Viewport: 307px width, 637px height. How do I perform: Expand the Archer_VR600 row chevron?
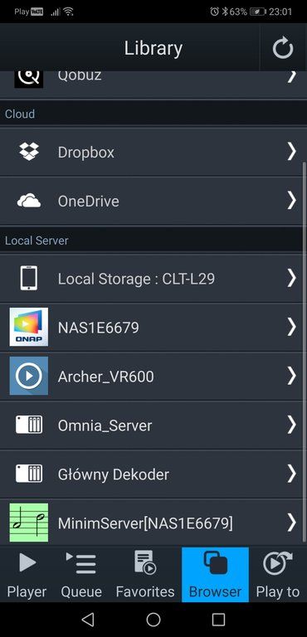[x=291, y=377]
